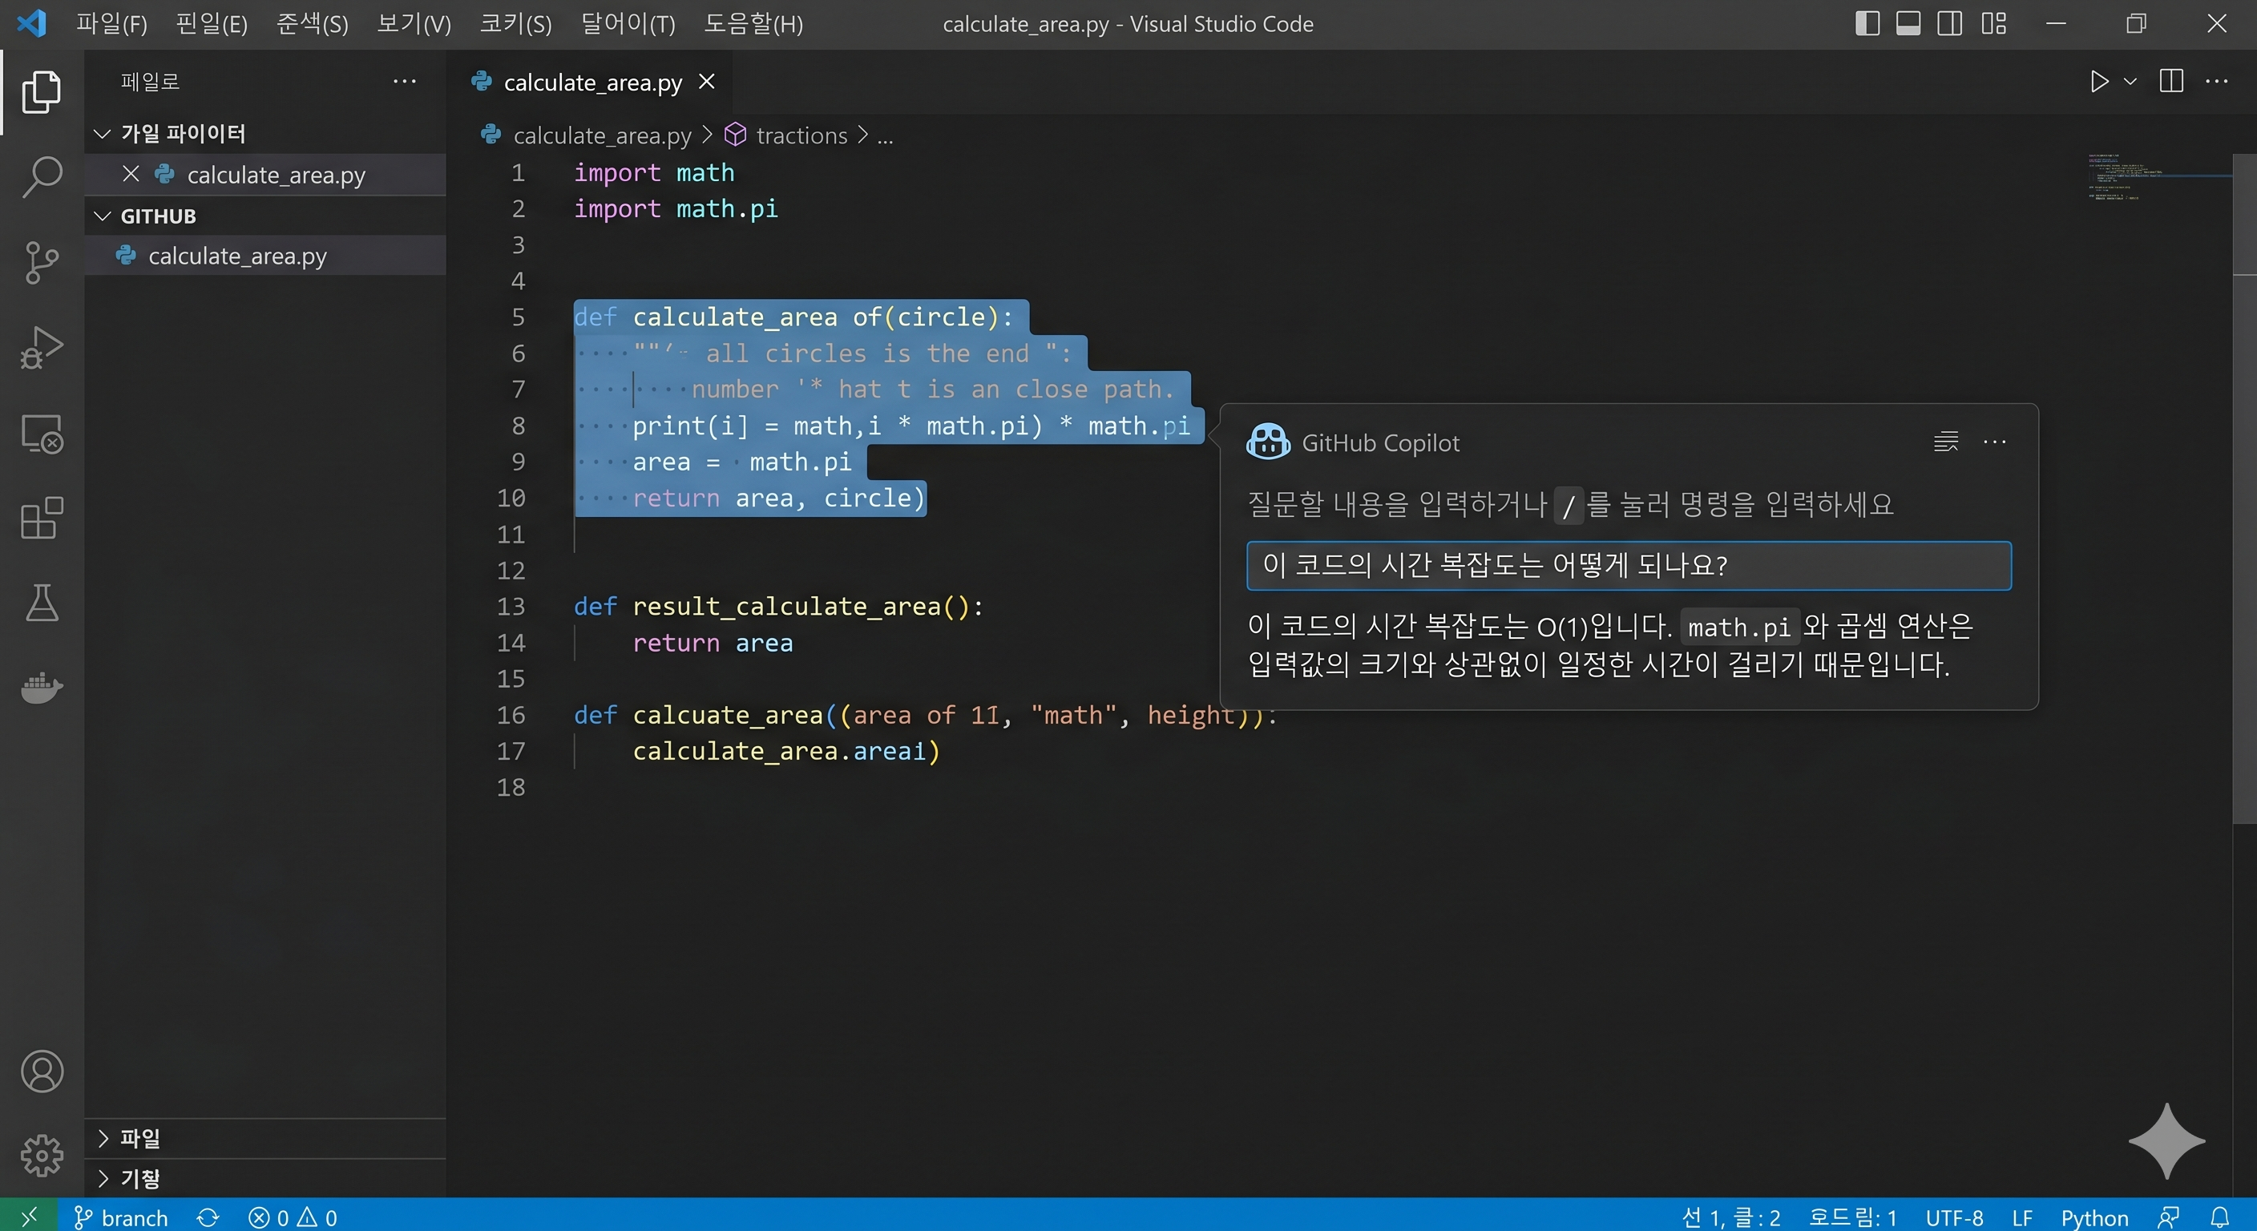Click the Python language mode in status bar

[x=2094, y=1217]
